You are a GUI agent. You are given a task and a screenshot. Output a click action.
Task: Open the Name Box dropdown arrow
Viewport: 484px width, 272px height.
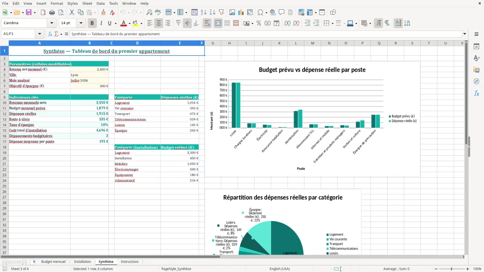(x=40, y=34)
